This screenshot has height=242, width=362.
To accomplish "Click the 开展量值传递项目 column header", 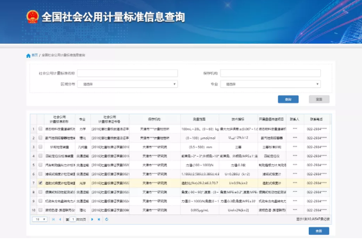I will point(272,119).
